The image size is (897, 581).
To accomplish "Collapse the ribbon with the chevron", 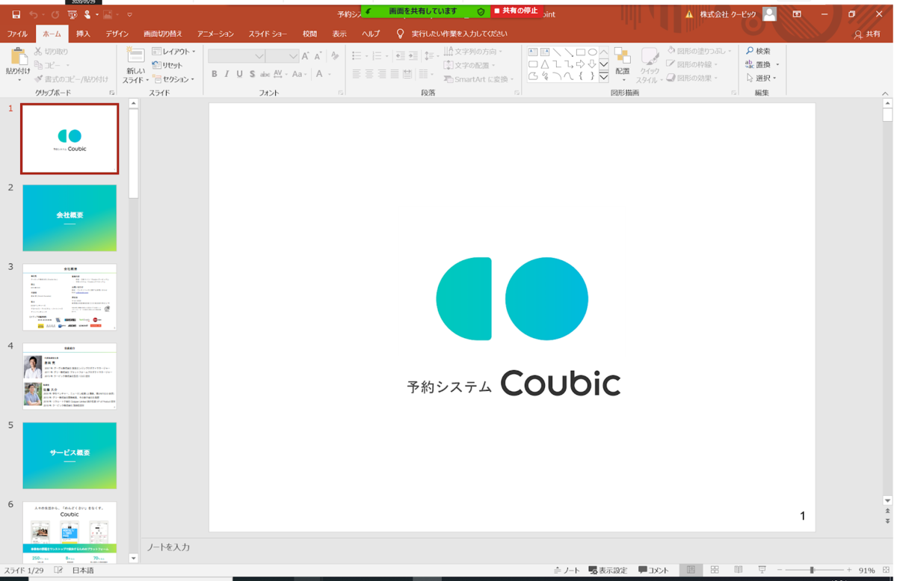I will pos(886,93).
